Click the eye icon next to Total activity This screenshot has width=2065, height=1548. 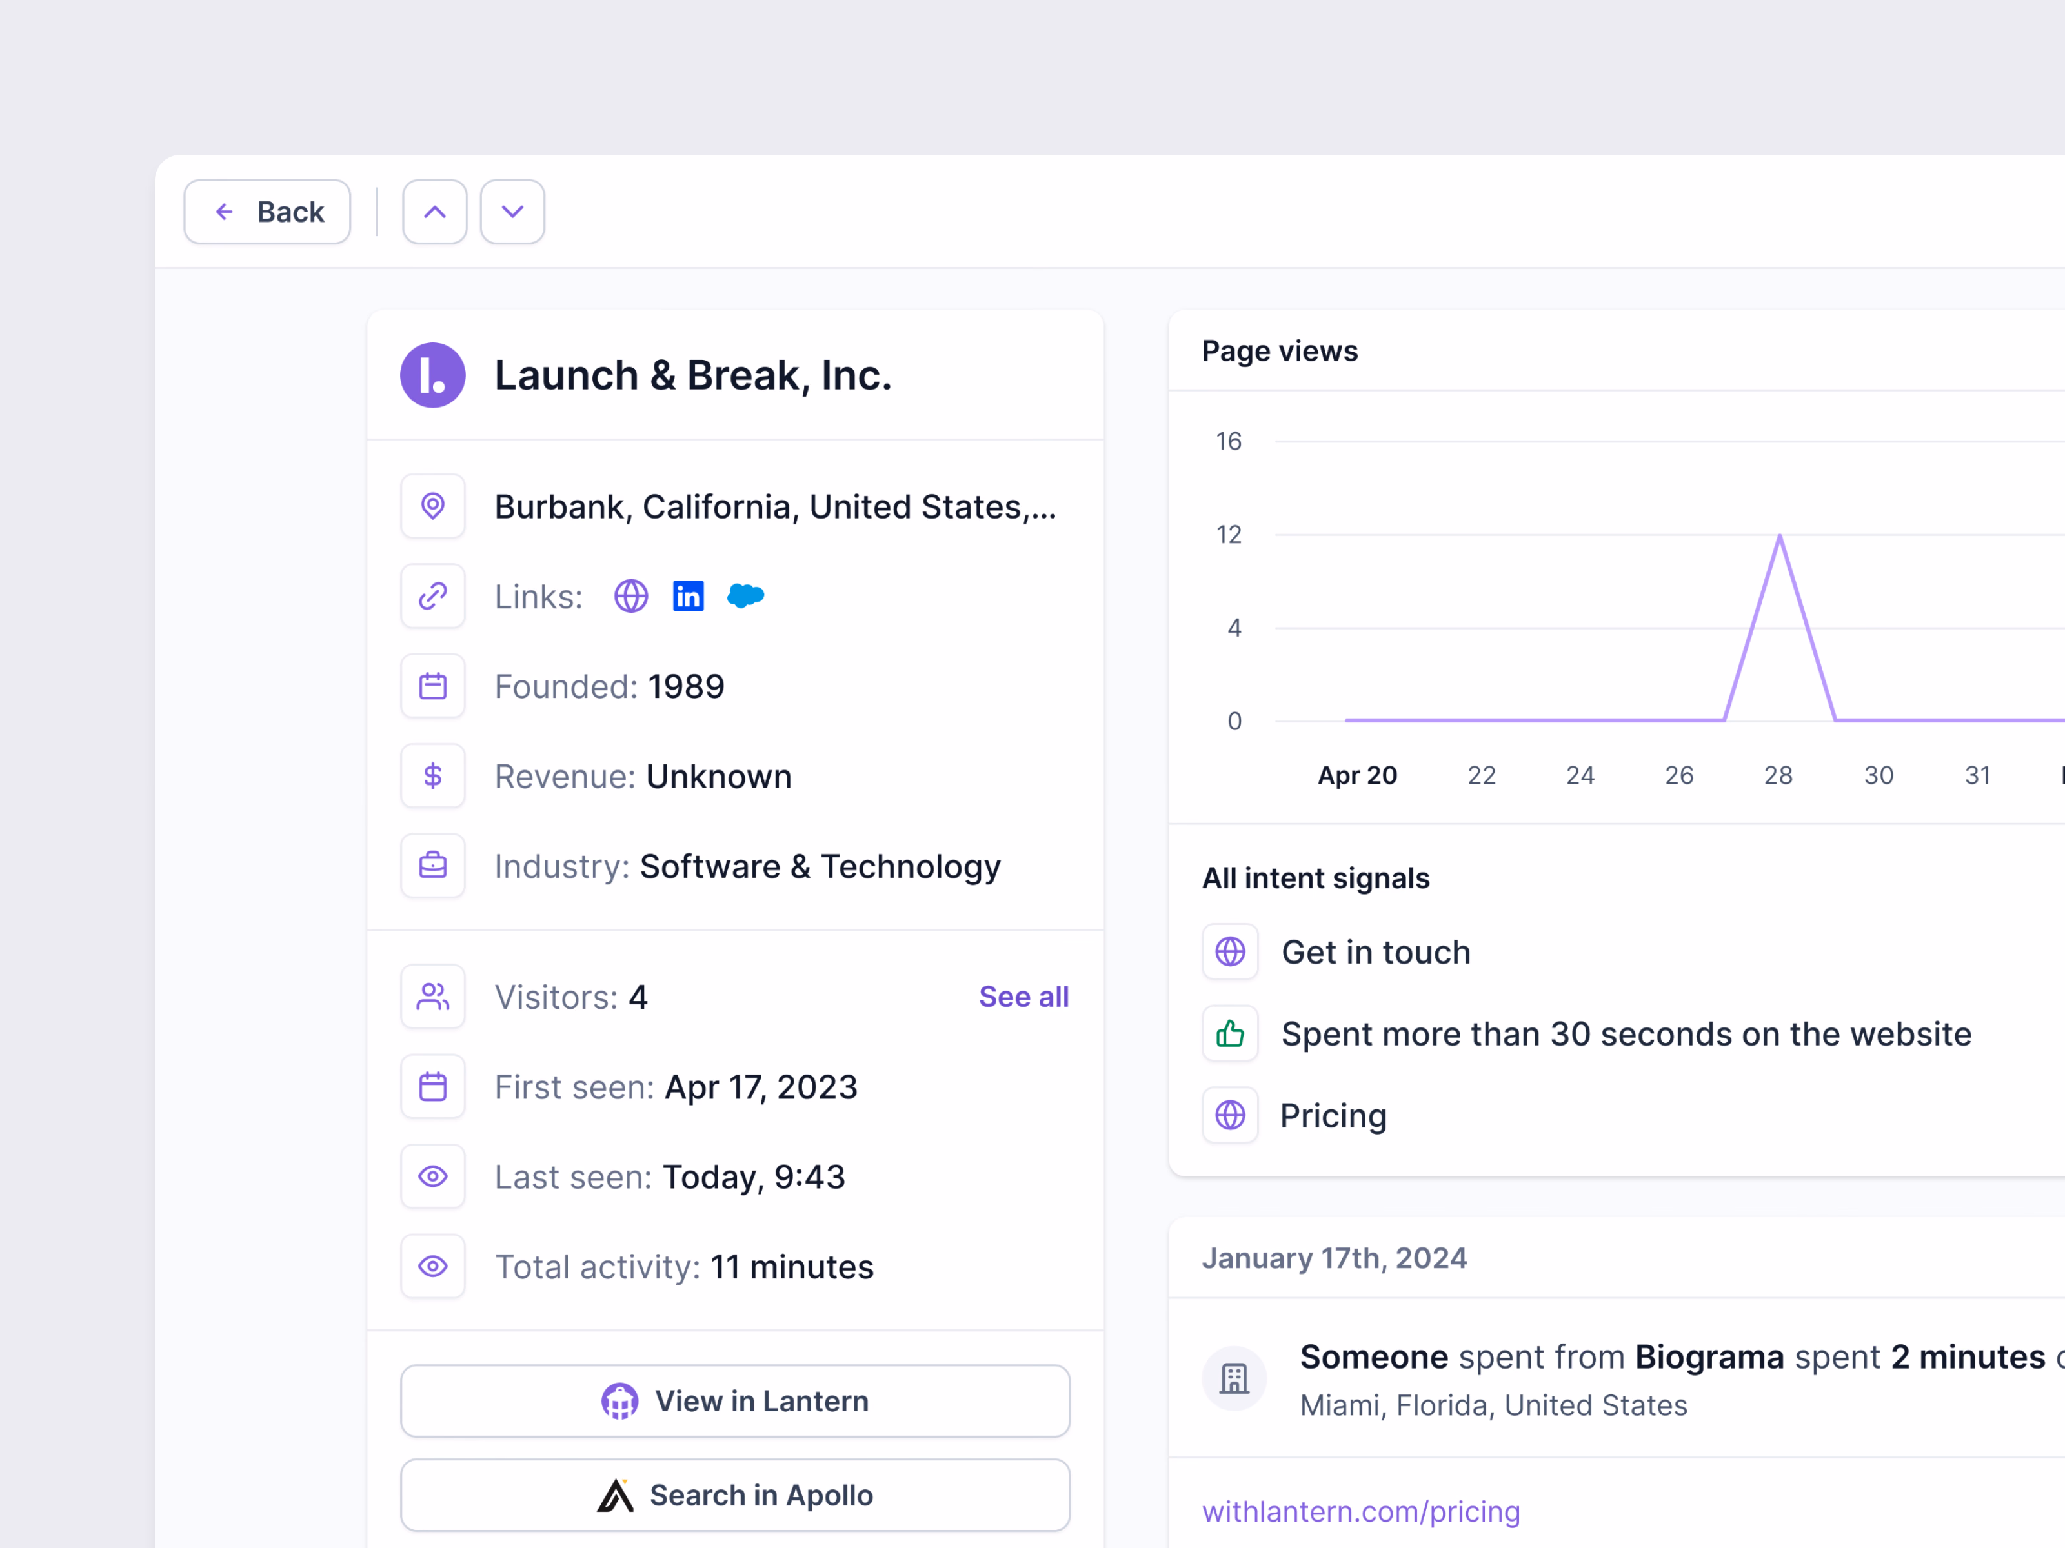(x=433, y=1266)
